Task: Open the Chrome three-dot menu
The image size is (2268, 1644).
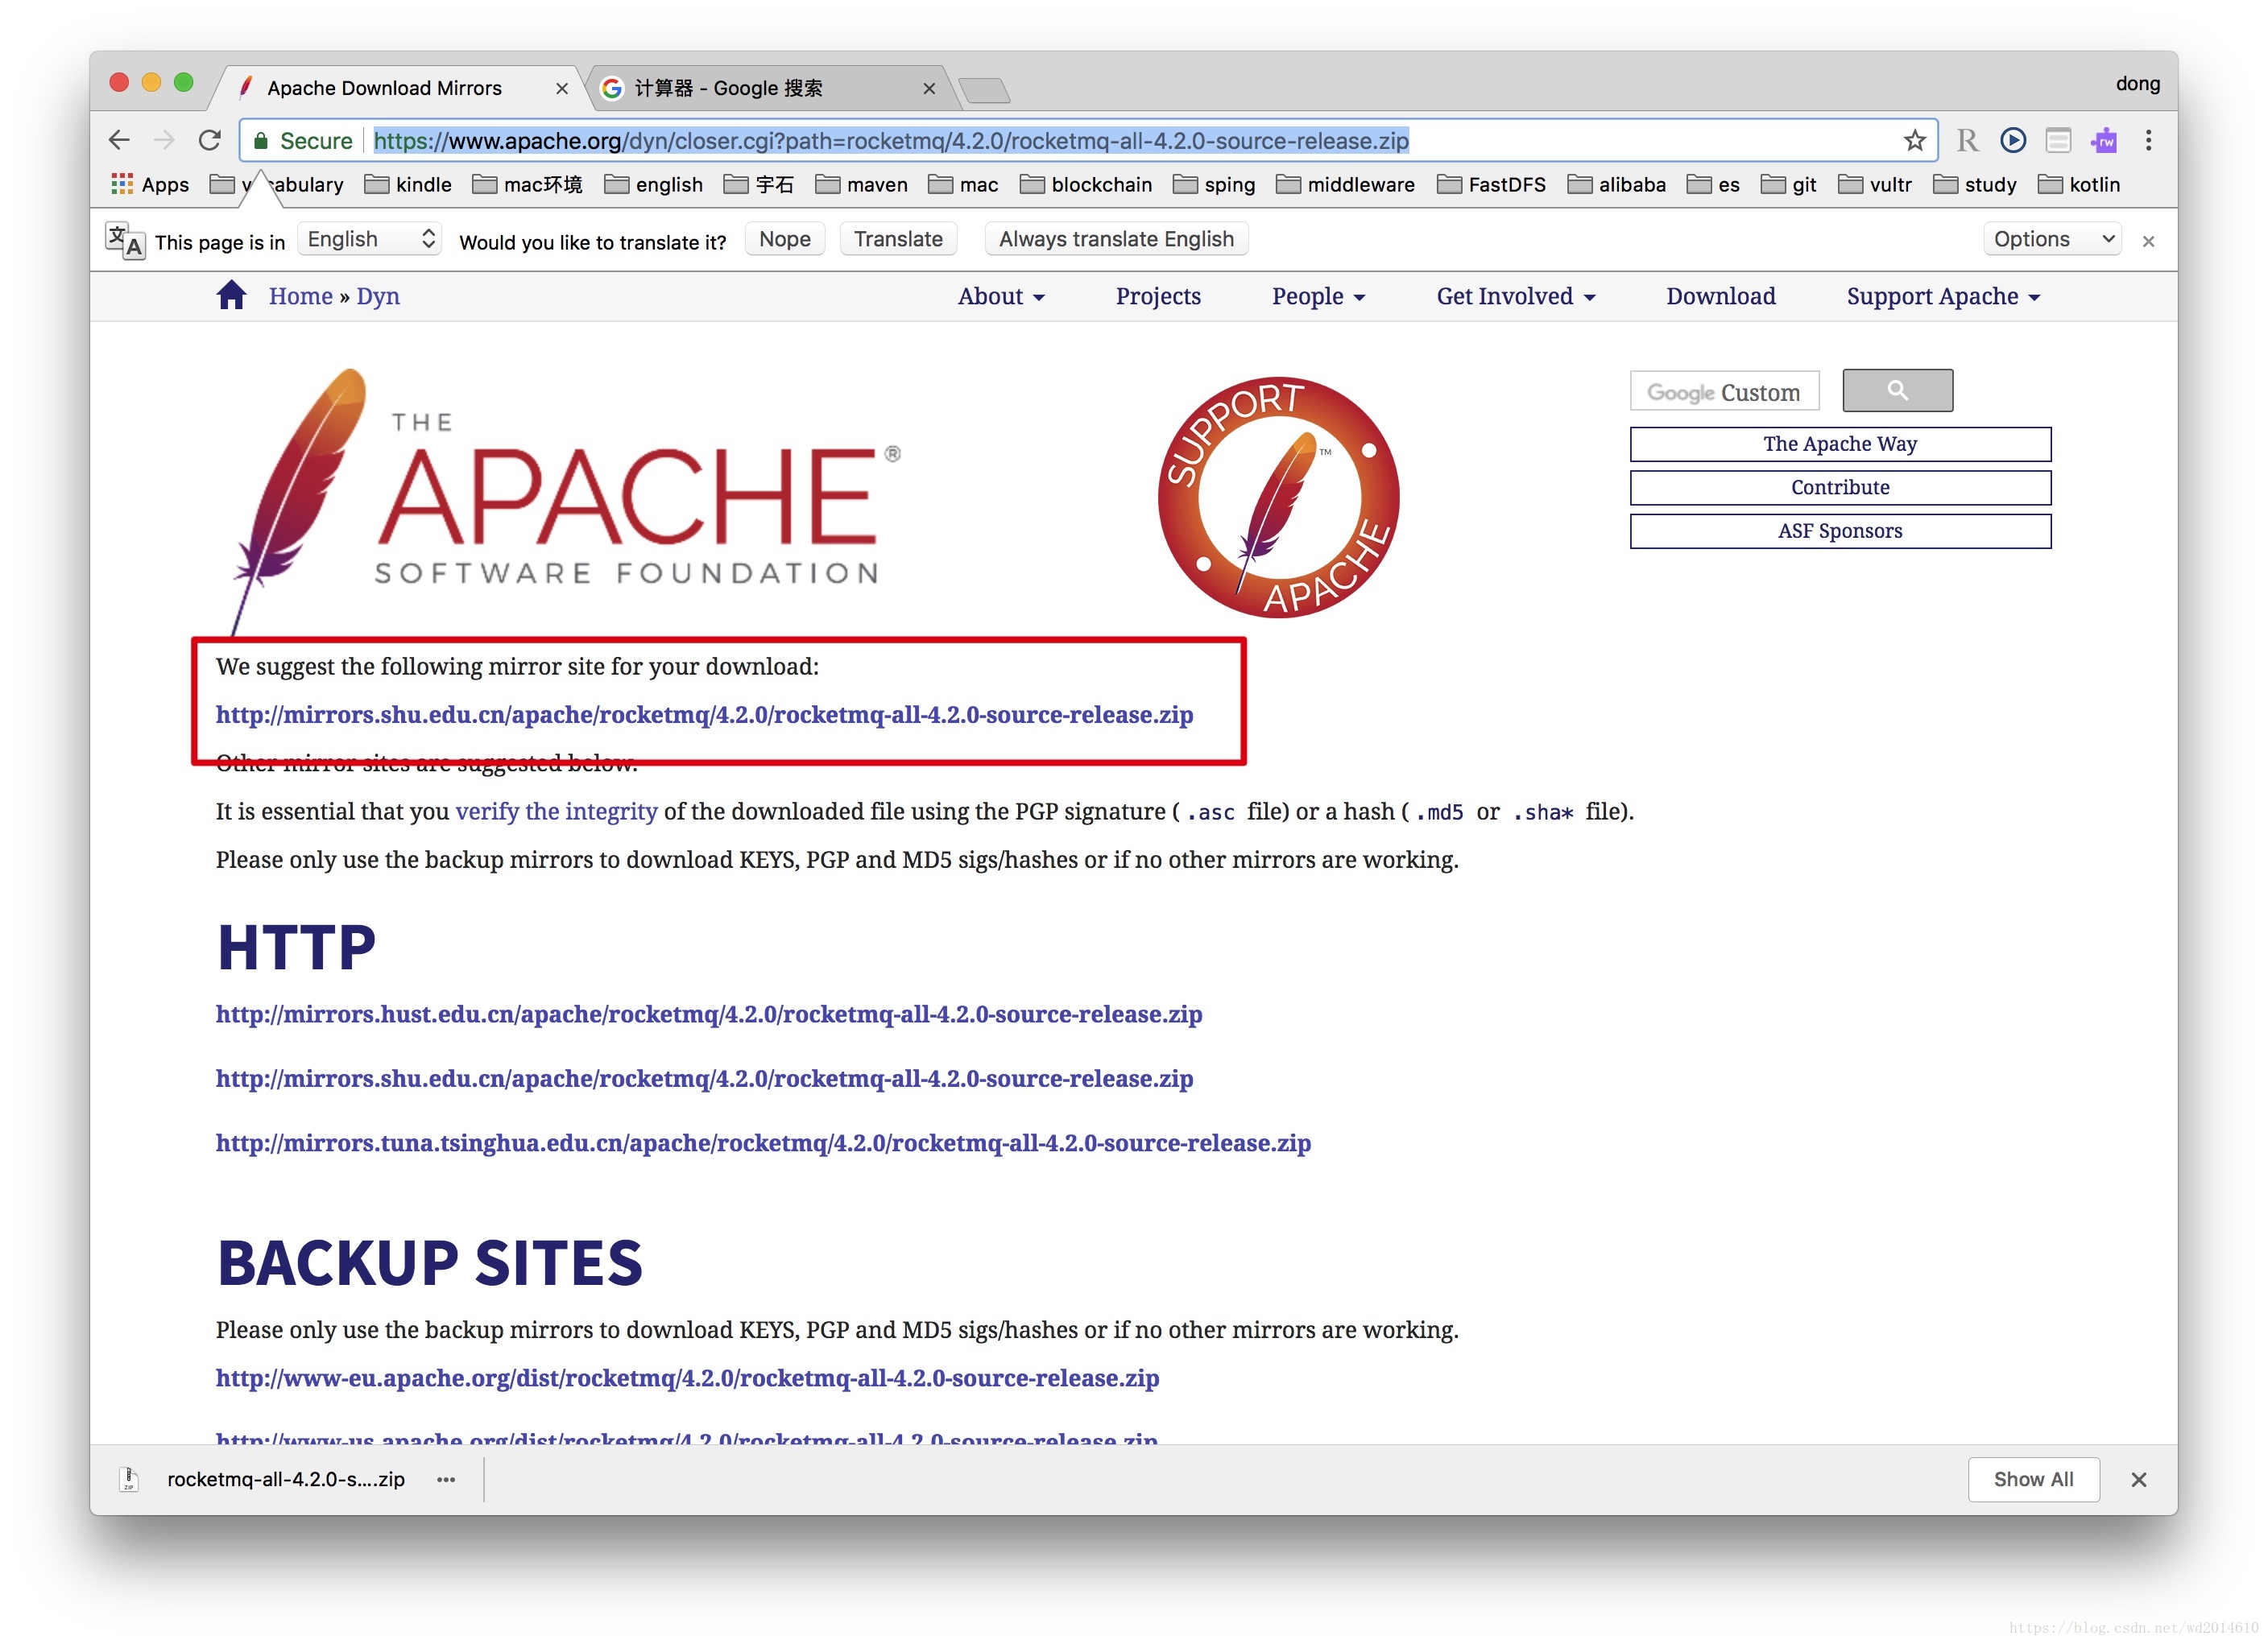Action: (x=2148, y=141)
